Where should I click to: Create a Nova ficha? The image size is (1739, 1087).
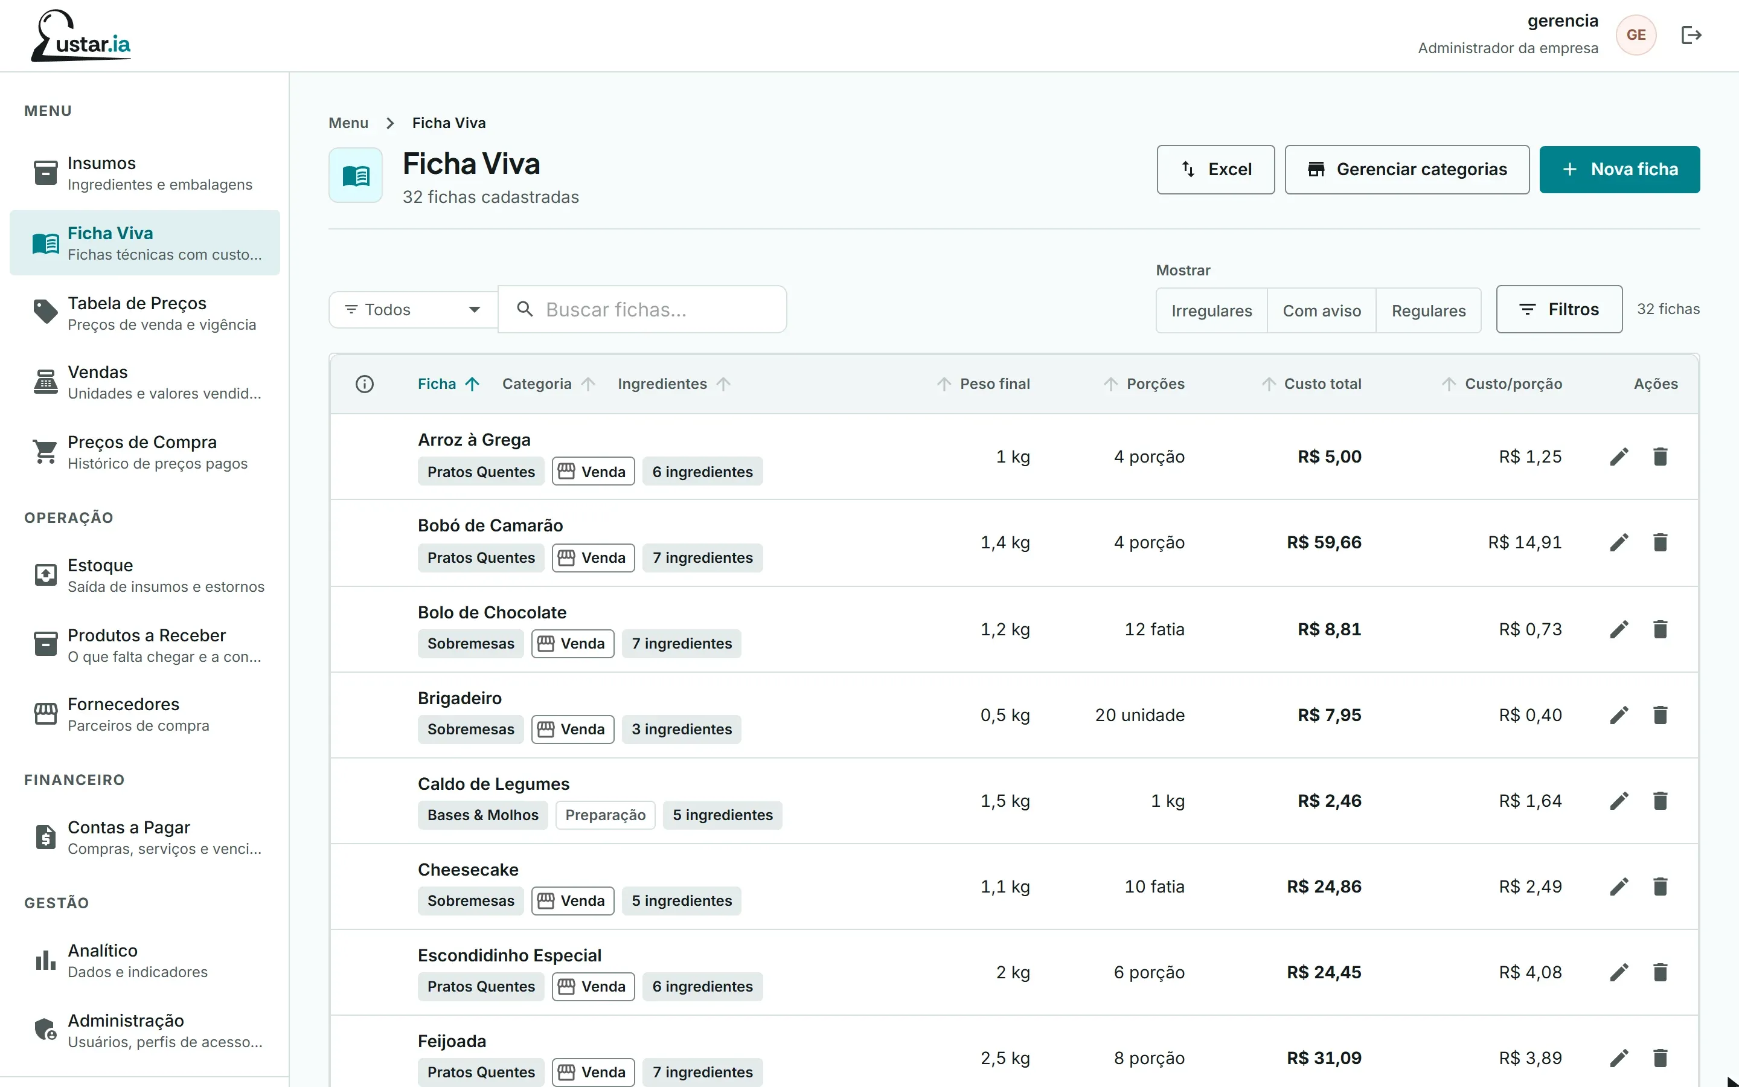tap(1619, 170)
